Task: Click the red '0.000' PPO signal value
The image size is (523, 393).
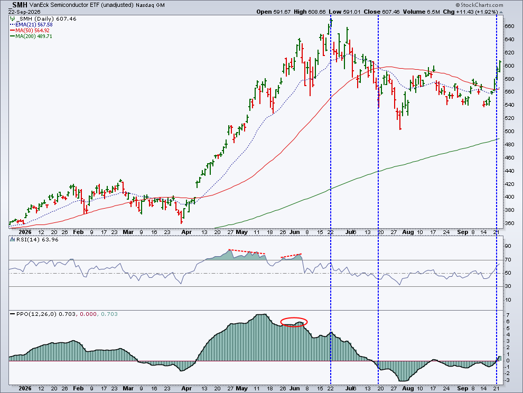Action: 88,314
